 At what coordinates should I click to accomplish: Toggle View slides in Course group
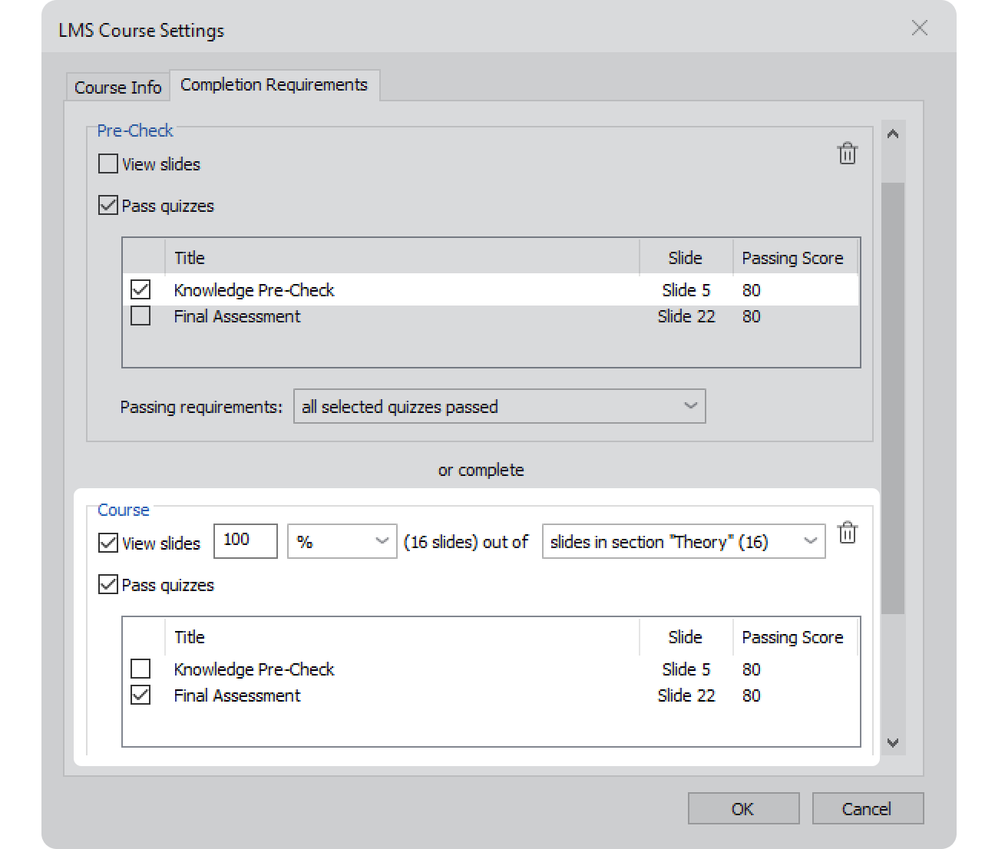point(108,543)
